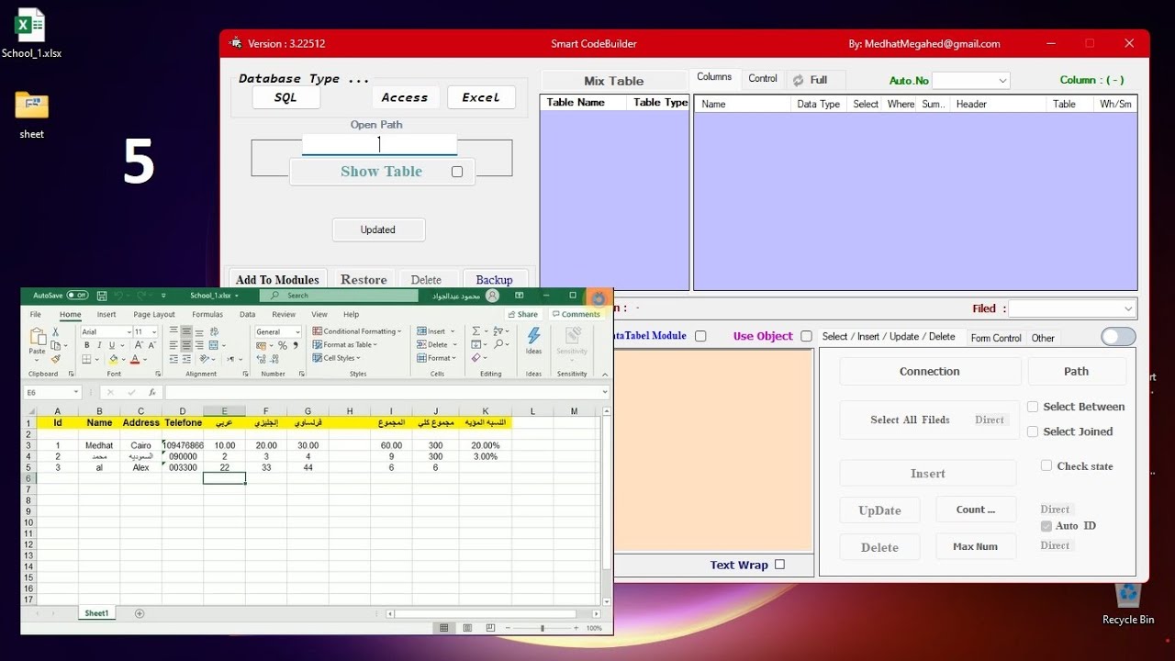Open the Fill Color bucket in Excel
The image size is (1175, 661).
pyautogui.click(x=115, y=359)
